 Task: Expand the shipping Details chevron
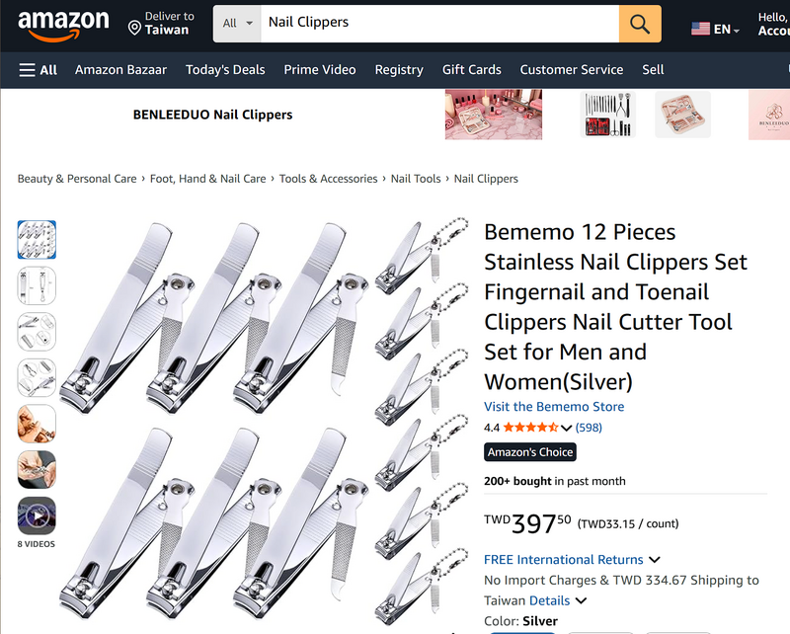click(581, 600)
